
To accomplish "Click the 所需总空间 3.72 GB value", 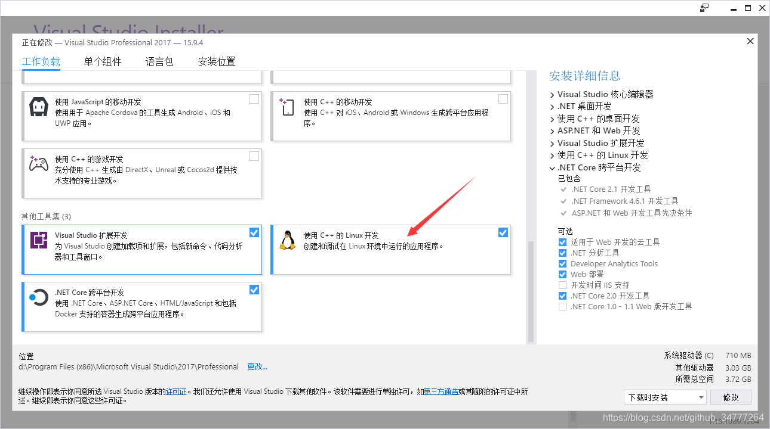I will [739, 380].
